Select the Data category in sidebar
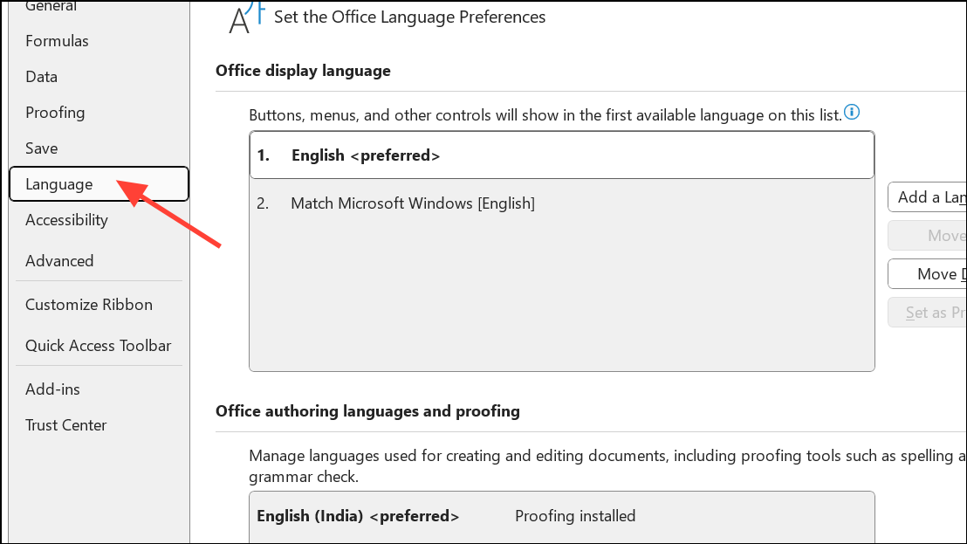 pyautogui.click(x=41, y=77)
